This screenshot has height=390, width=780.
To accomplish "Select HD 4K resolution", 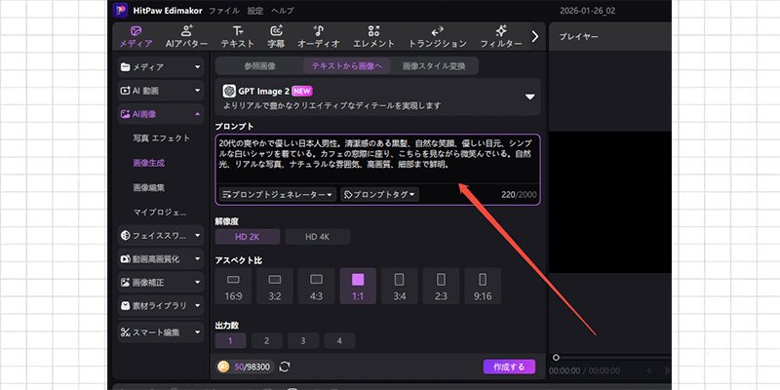I will [318, 237].
